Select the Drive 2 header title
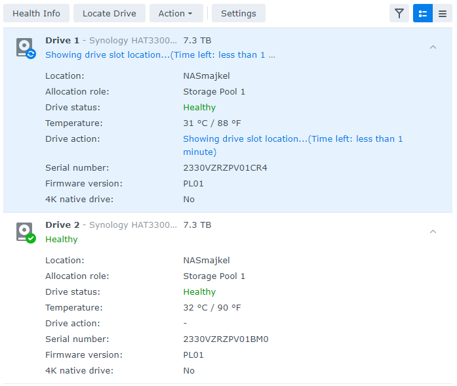This screenshot has width=457, height=386. [62, 225]
